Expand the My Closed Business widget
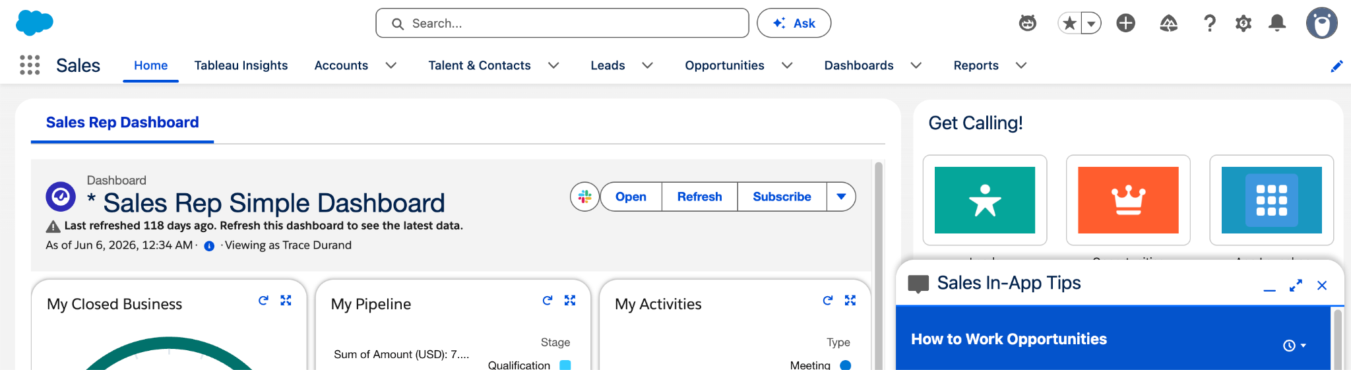Image resolution: width=1351 pixels, height=370 pixels. (286, 300)
